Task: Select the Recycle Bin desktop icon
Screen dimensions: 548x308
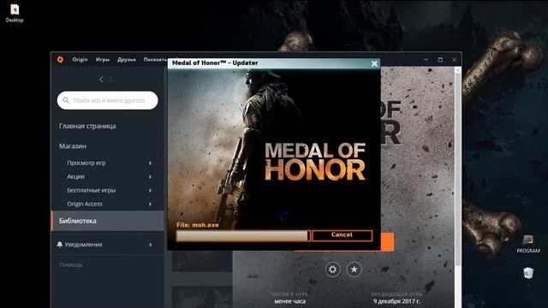Action: (528, 273)
